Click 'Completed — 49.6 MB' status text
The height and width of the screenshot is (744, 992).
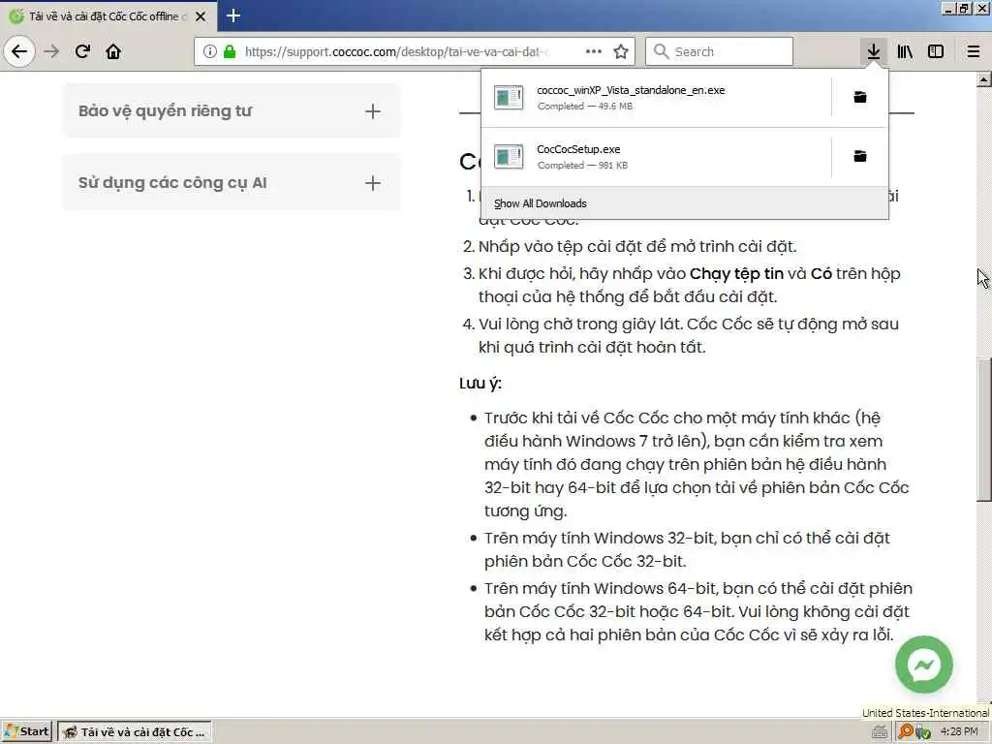584,107
